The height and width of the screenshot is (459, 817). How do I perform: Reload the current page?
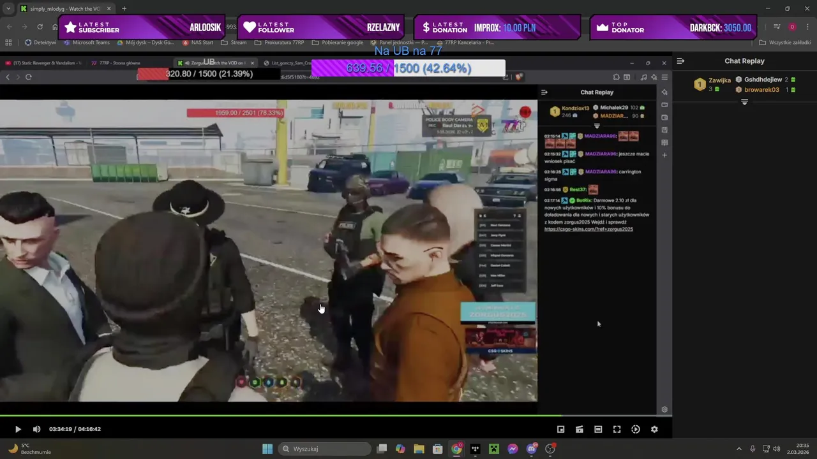coord(40,27)
